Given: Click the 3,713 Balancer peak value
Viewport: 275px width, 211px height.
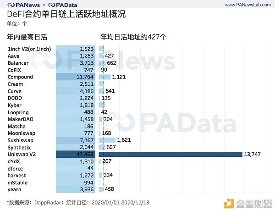Looking at the screenshot, I should (87, 63).
